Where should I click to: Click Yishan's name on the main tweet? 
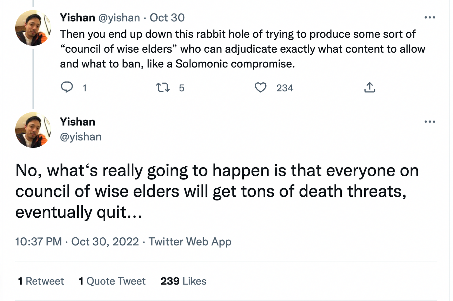click(x=77, y=122)
